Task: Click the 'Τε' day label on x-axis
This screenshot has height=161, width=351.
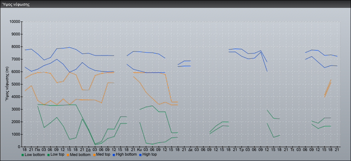Action: (292, 150)
